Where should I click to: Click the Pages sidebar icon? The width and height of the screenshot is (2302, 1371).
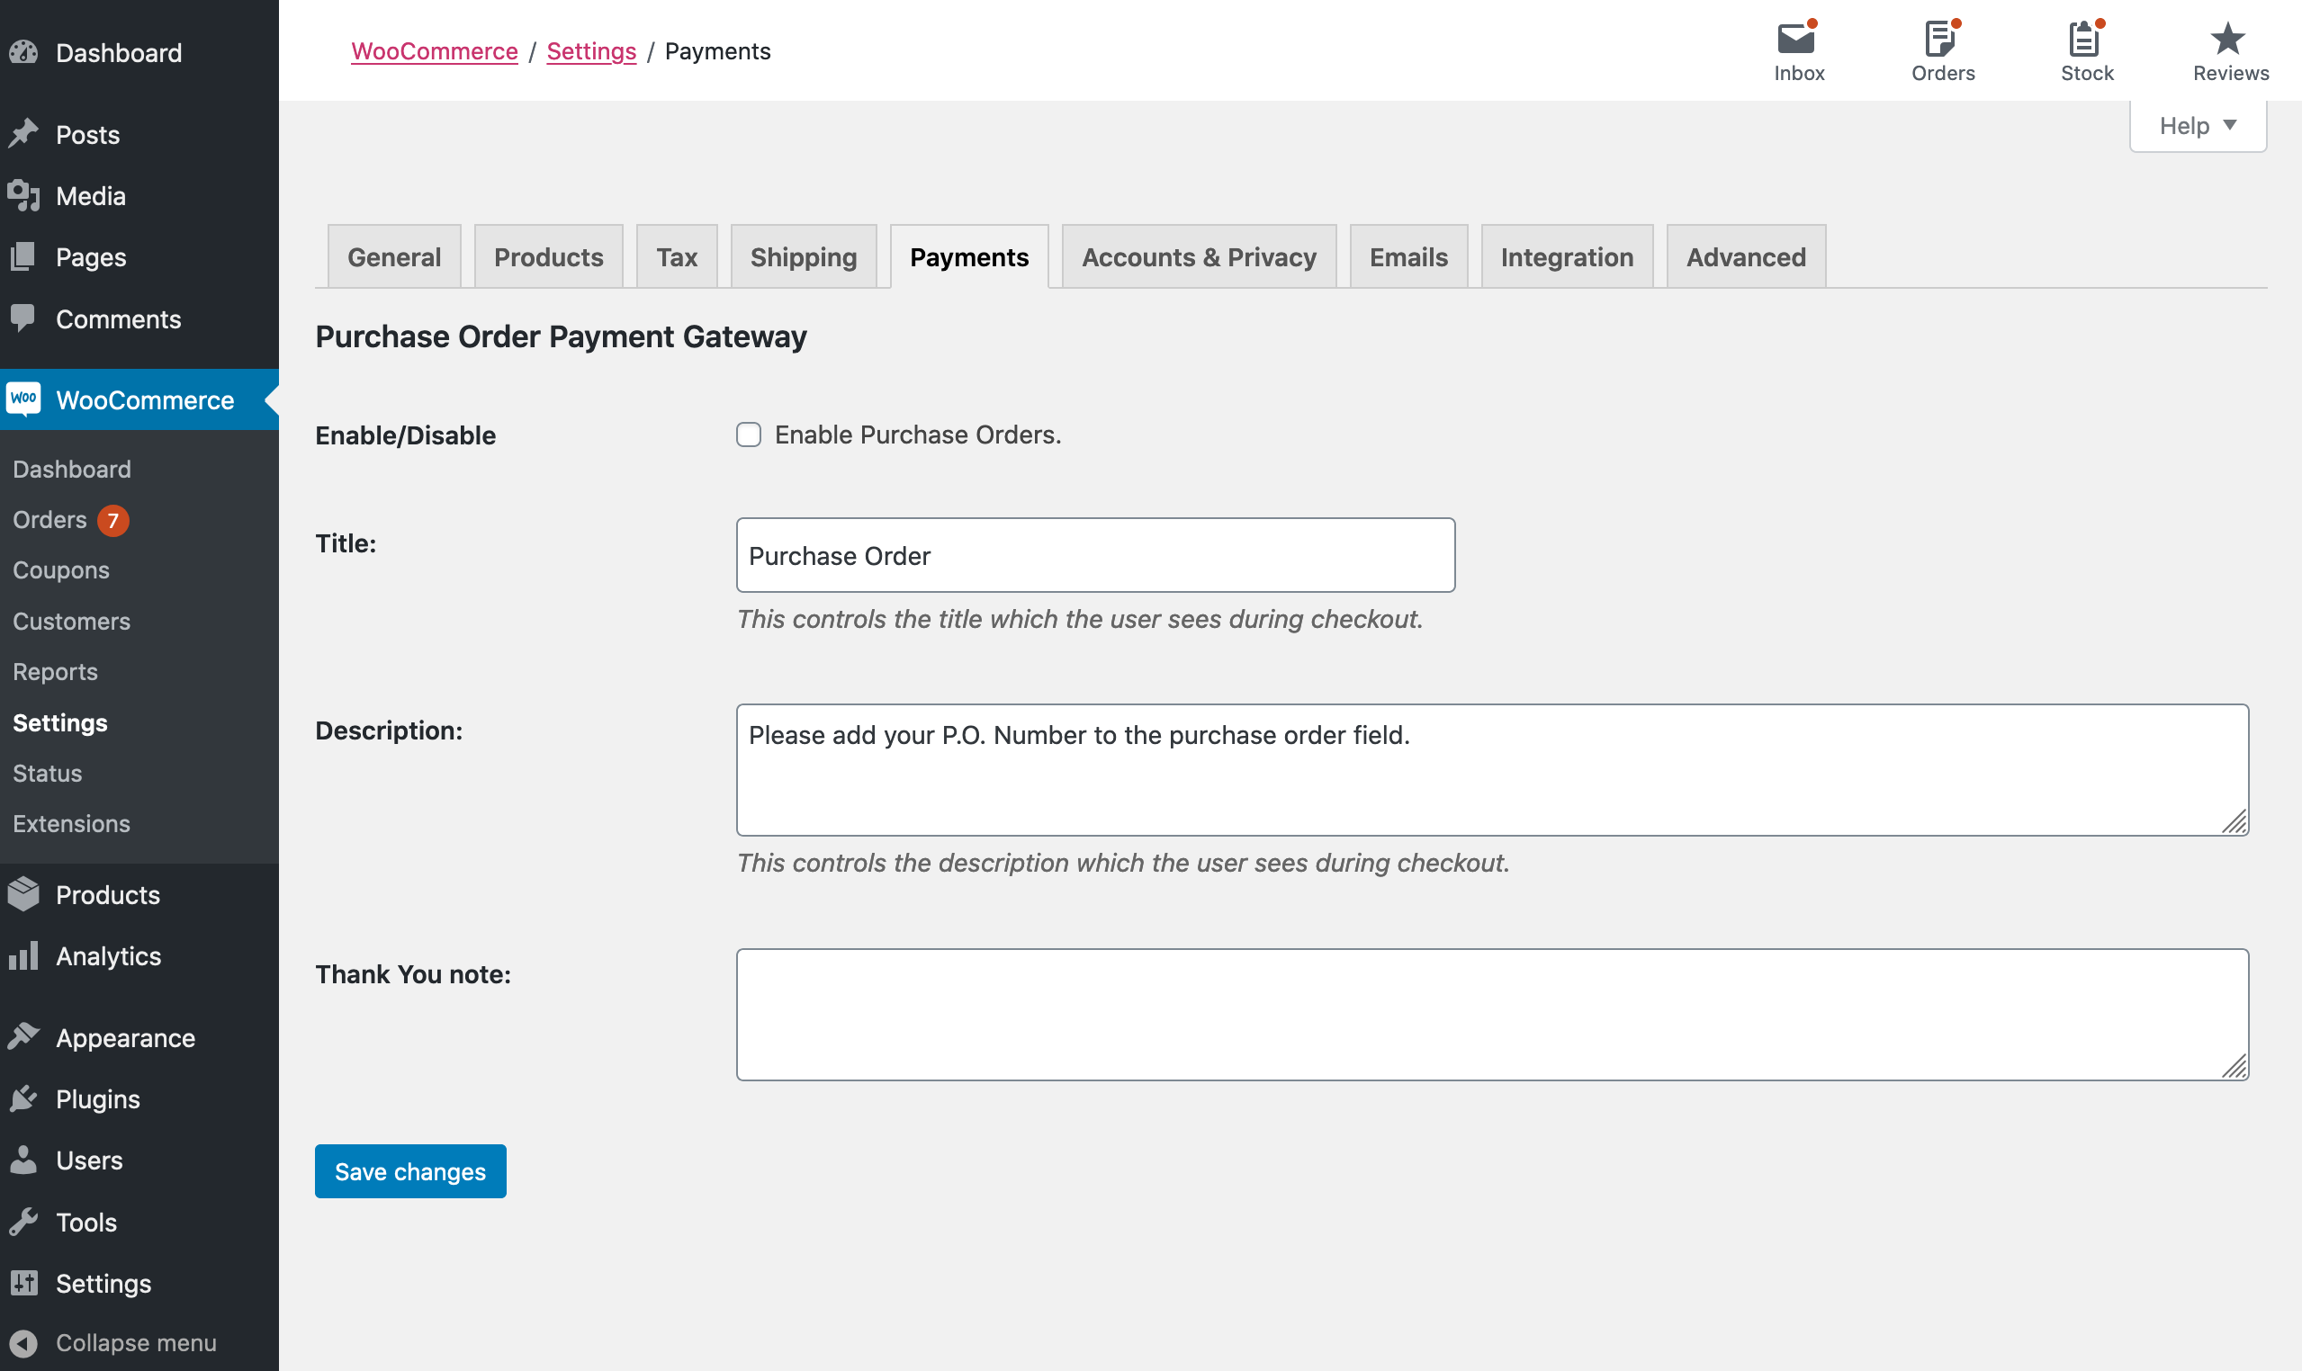point(24,256)
